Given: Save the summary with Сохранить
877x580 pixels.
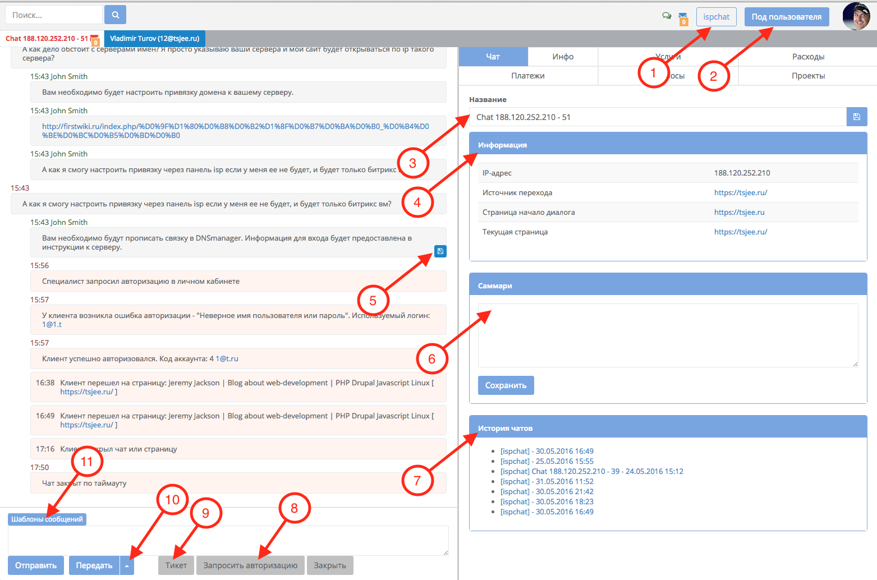Looking at the screenshot, I should (506, 385).
